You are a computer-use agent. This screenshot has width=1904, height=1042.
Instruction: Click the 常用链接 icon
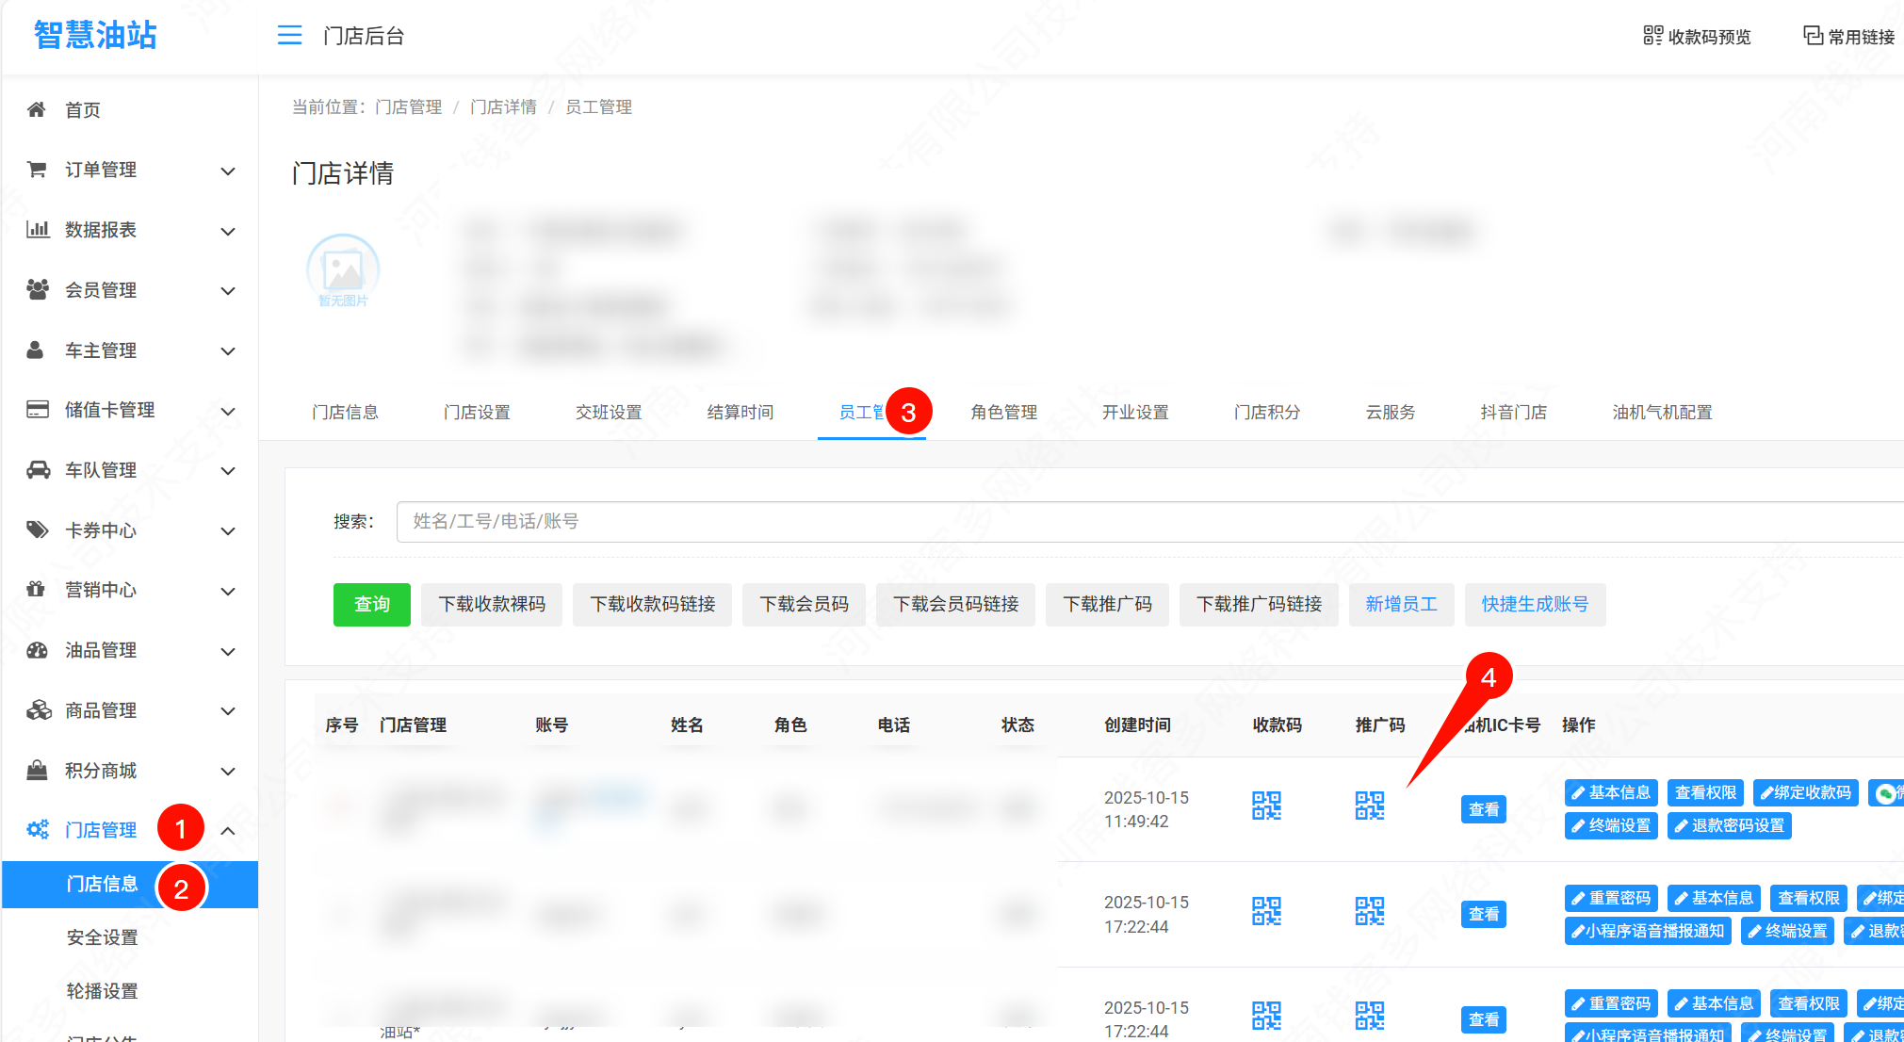click(x=1813, y=36)
